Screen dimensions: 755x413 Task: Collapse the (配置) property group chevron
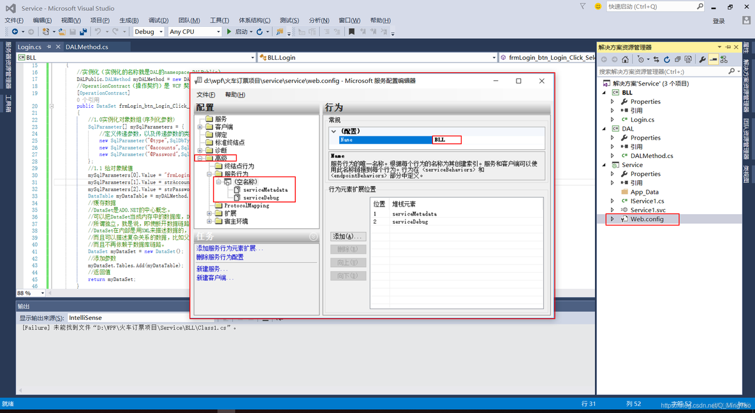click(x=334, y=131)
